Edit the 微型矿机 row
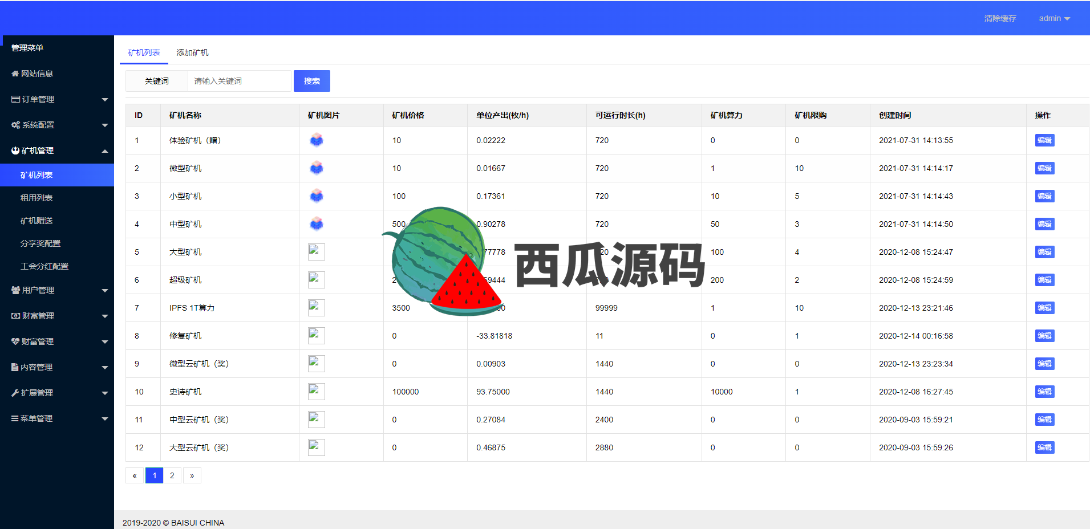Viewport: 1090px width, 529px height. point(1044,168)
